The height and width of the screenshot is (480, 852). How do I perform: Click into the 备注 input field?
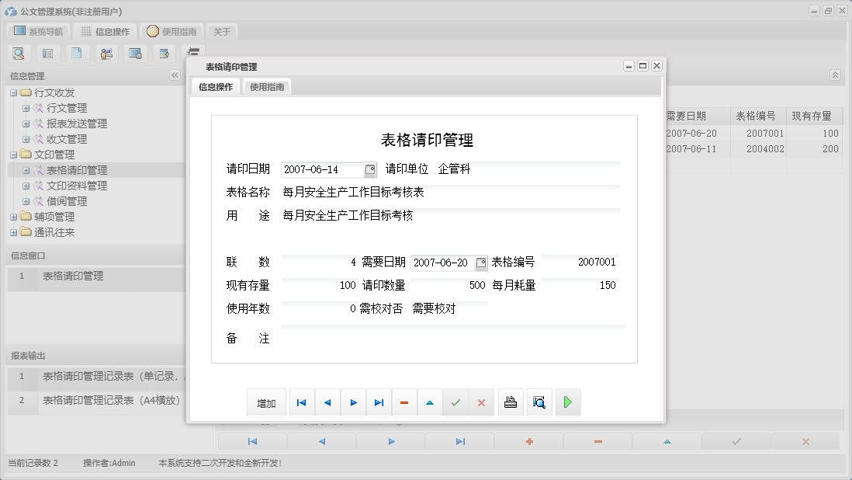(427, 339)
